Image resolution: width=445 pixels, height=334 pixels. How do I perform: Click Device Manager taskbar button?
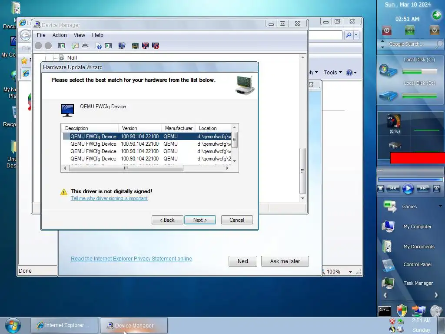click(134, 325)
